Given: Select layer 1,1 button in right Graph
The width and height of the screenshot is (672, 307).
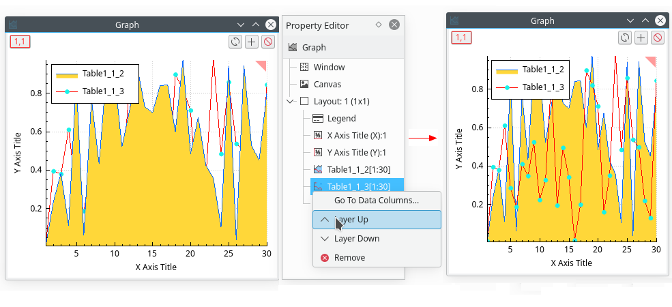Looking at the screenshot, I should (461, 38).
